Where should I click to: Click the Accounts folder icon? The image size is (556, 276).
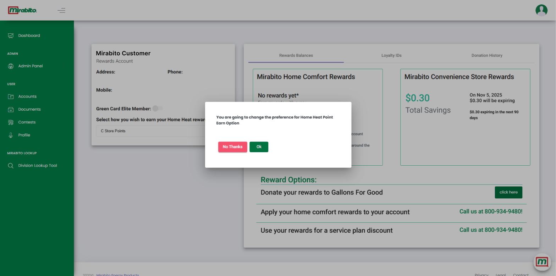pos(11,96)
